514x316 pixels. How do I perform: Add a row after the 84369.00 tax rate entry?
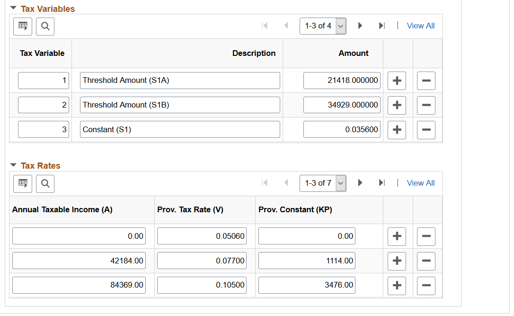click(x=397, y=285)
